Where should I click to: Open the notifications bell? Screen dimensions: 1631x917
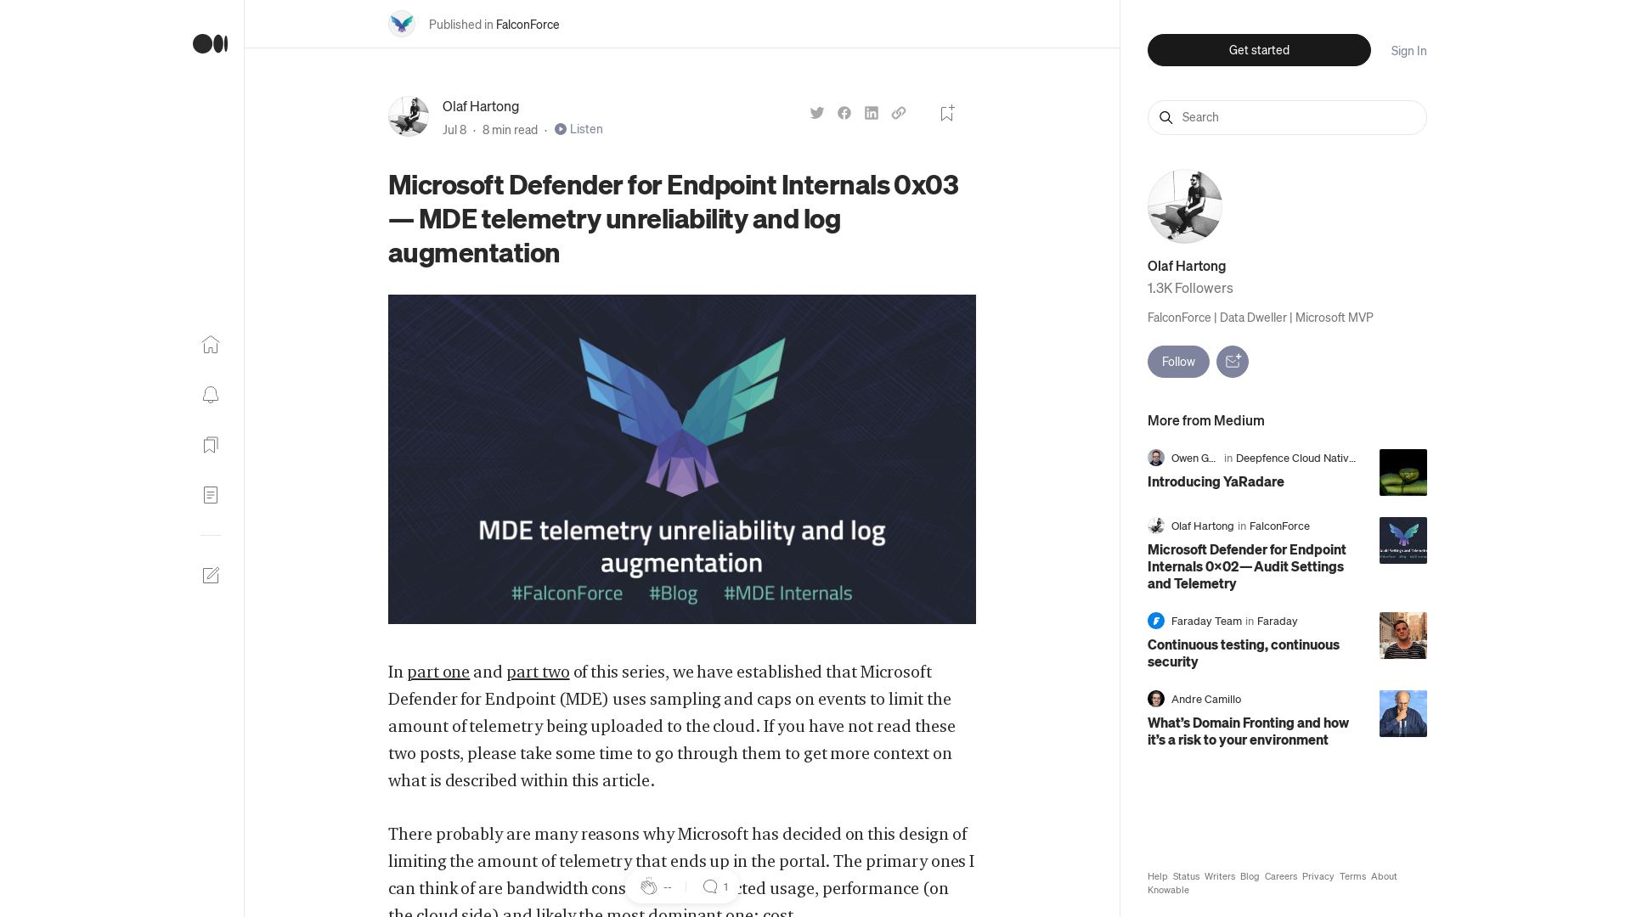pyautogui.click(x=210, y=395)
